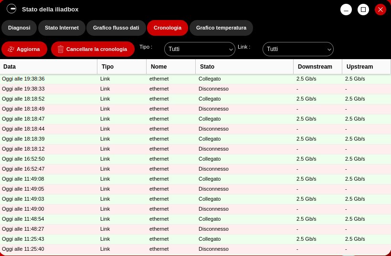Select the row Oggi alle 18:18:12
391x256 pixels.
[x=196, y=149]
